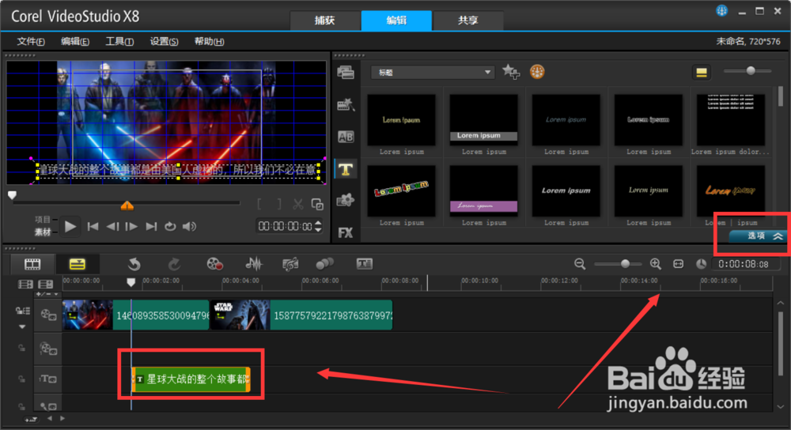Click the Undo arrow
791x430 pixels.
point(134,264)
